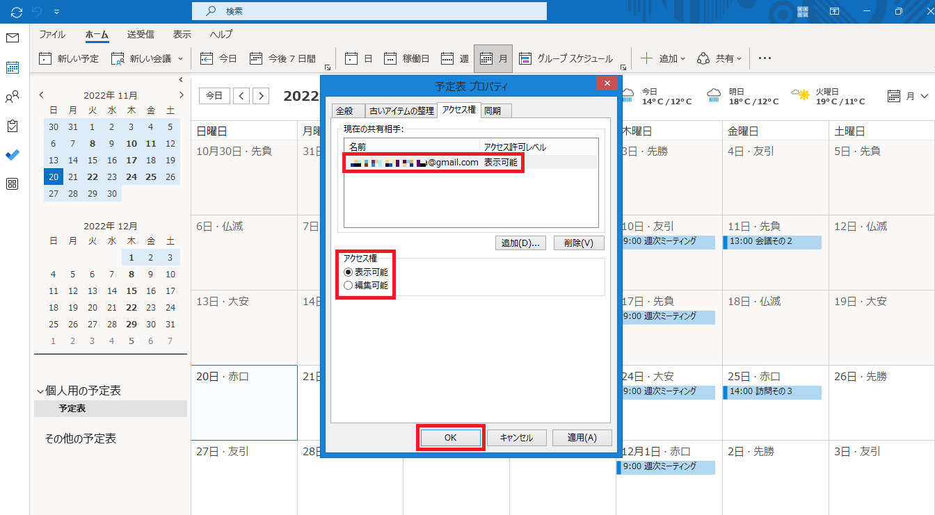Image resolution: width=935 pixels, height=515 pixels.
Task: Click the キャンセル button
Action: click(x=516, y=438)
